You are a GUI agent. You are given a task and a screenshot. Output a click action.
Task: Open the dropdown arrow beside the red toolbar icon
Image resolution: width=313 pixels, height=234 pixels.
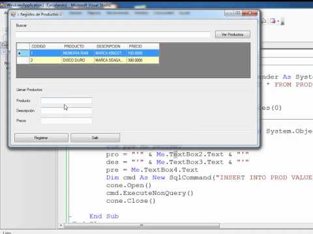pyautogui.click(x=278, y=21)
